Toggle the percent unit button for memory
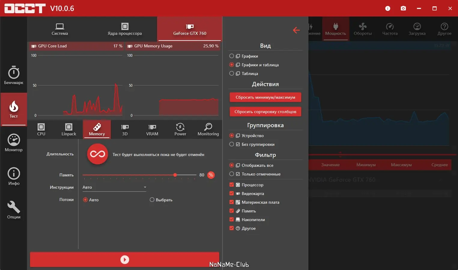This screenshot has height=270, width=458. click(211, 175)
